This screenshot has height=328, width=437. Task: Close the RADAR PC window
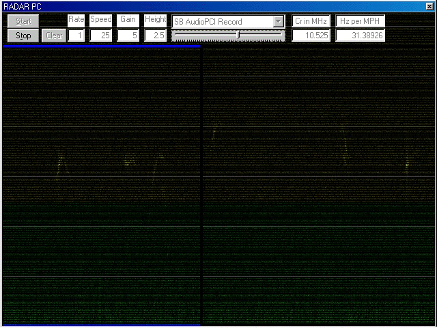click(429, 6)
